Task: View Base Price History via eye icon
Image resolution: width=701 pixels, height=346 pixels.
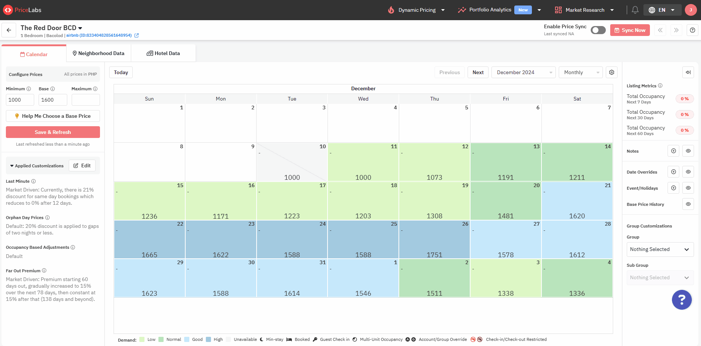Action: coord(688,204)
